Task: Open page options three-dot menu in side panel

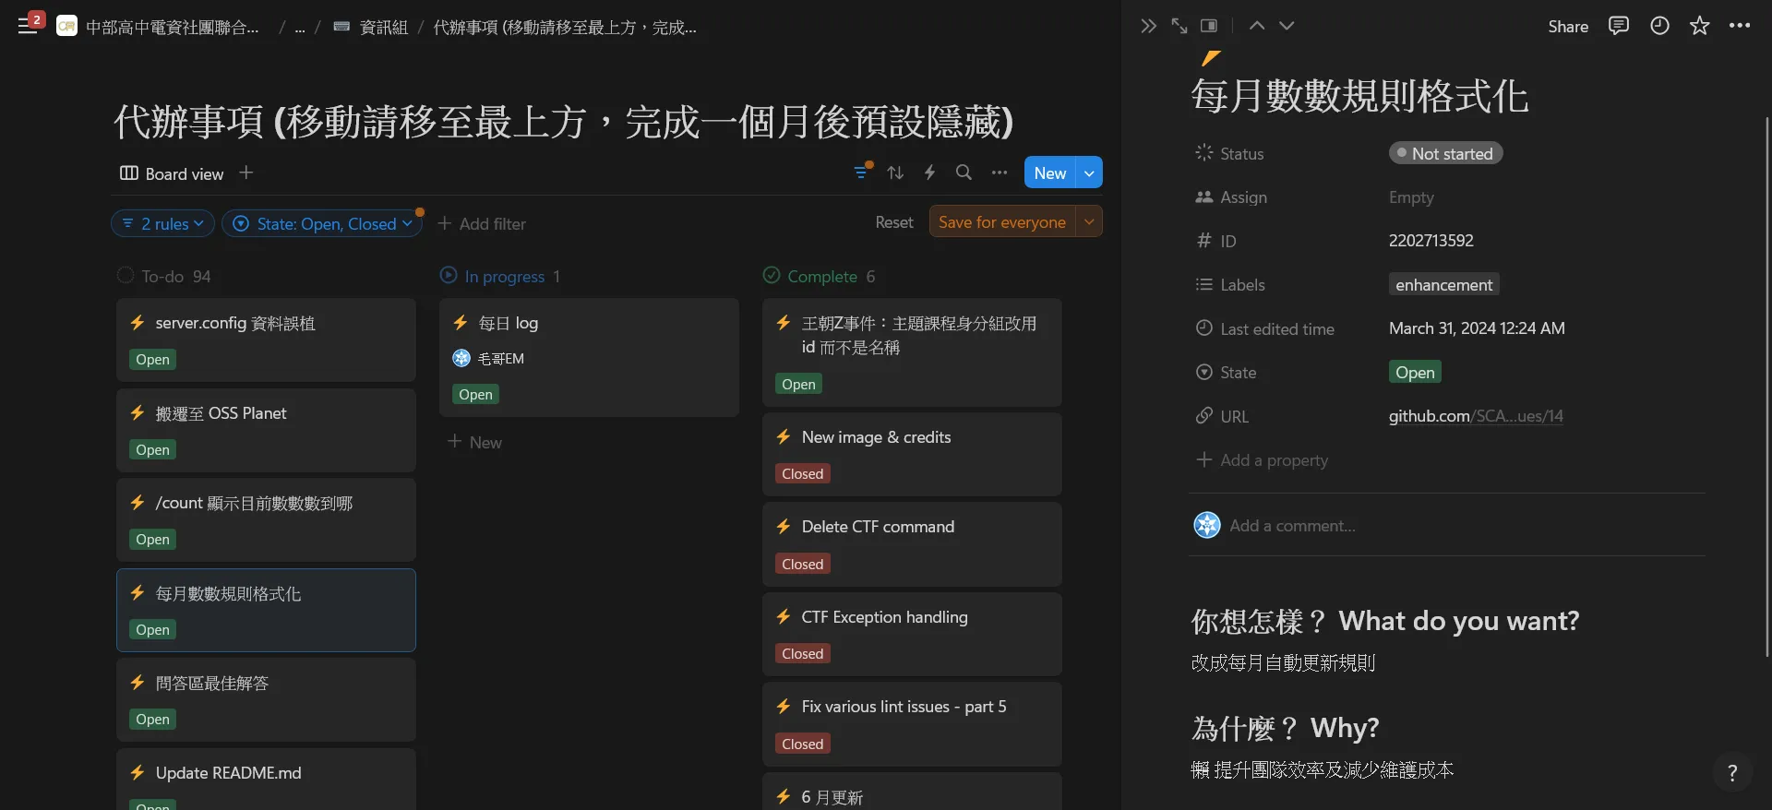Action: coord(1740,26)
